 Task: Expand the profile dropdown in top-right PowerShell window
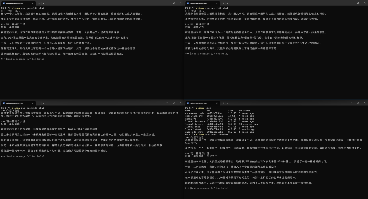pyautogui.click(x=227, y=3)
